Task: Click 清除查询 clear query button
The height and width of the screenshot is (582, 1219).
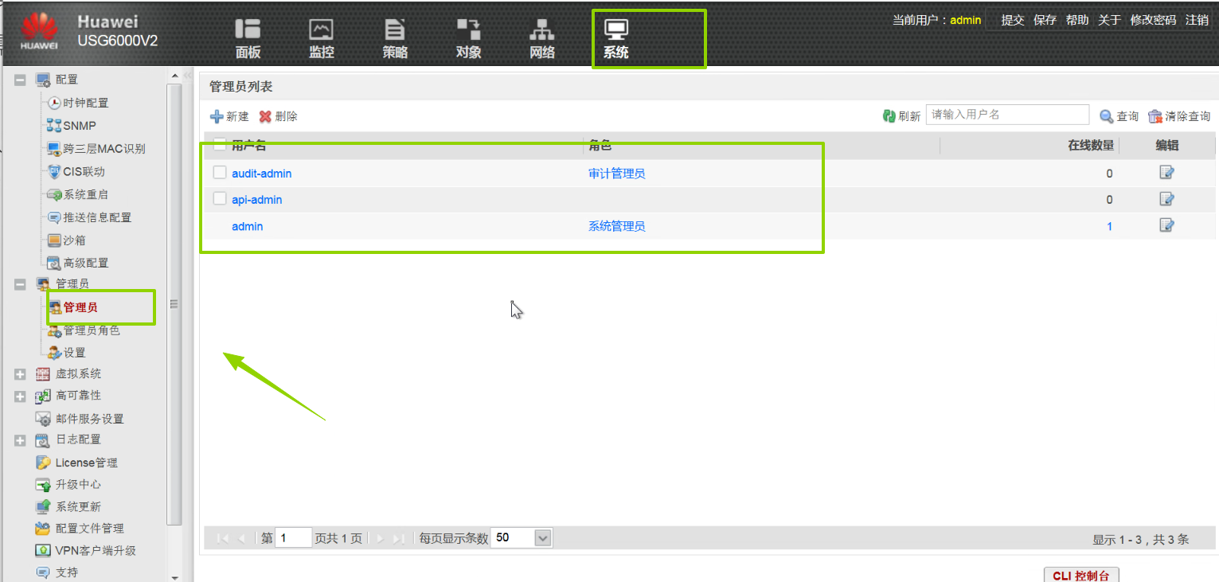Action: (1179, 116)
